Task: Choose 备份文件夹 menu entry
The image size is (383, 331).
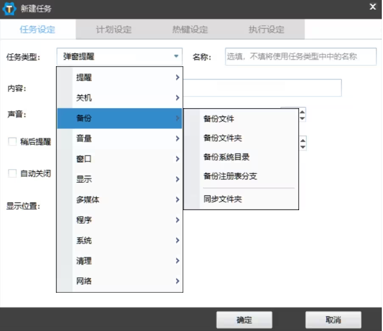Action: pos(223,138)
